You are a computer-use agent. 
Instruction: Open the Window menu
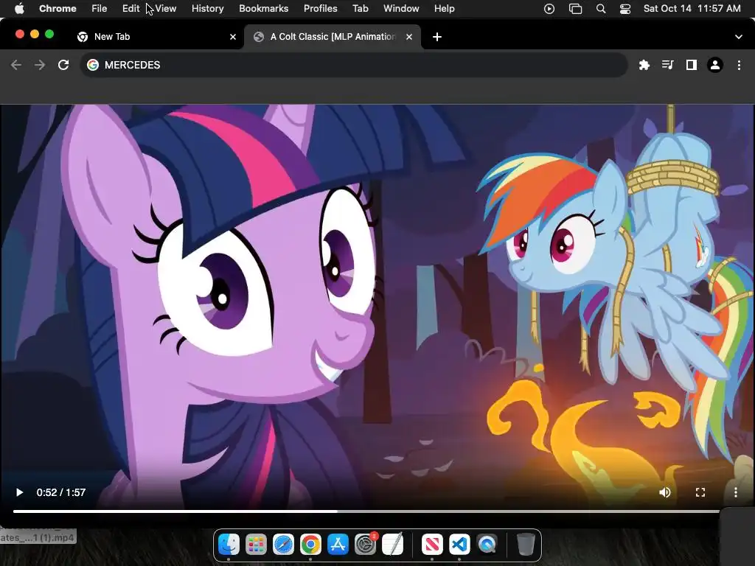click(x=401, y=8)
